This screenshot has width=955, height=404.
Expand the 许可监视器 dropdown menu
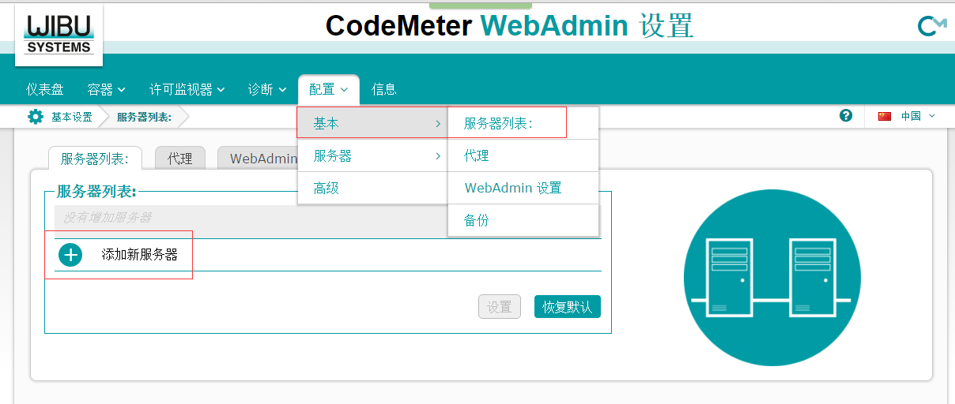pos(187,90)
